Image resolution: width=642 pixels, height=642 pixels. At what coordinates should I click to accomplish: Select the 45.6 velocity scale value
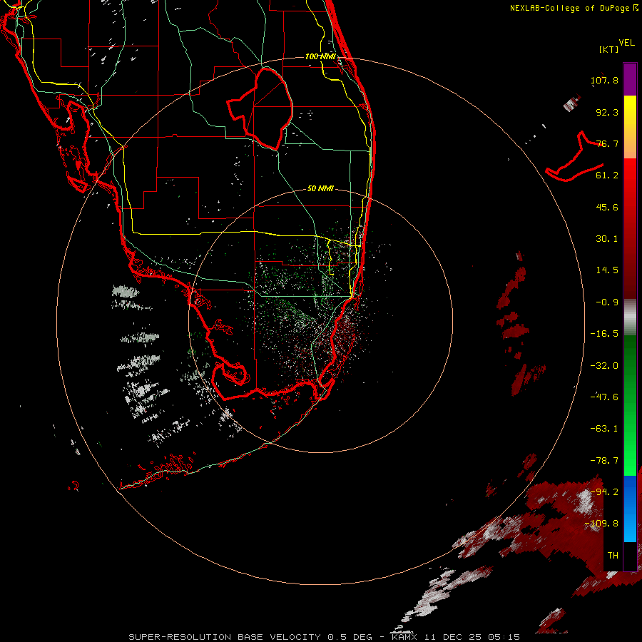607,207
